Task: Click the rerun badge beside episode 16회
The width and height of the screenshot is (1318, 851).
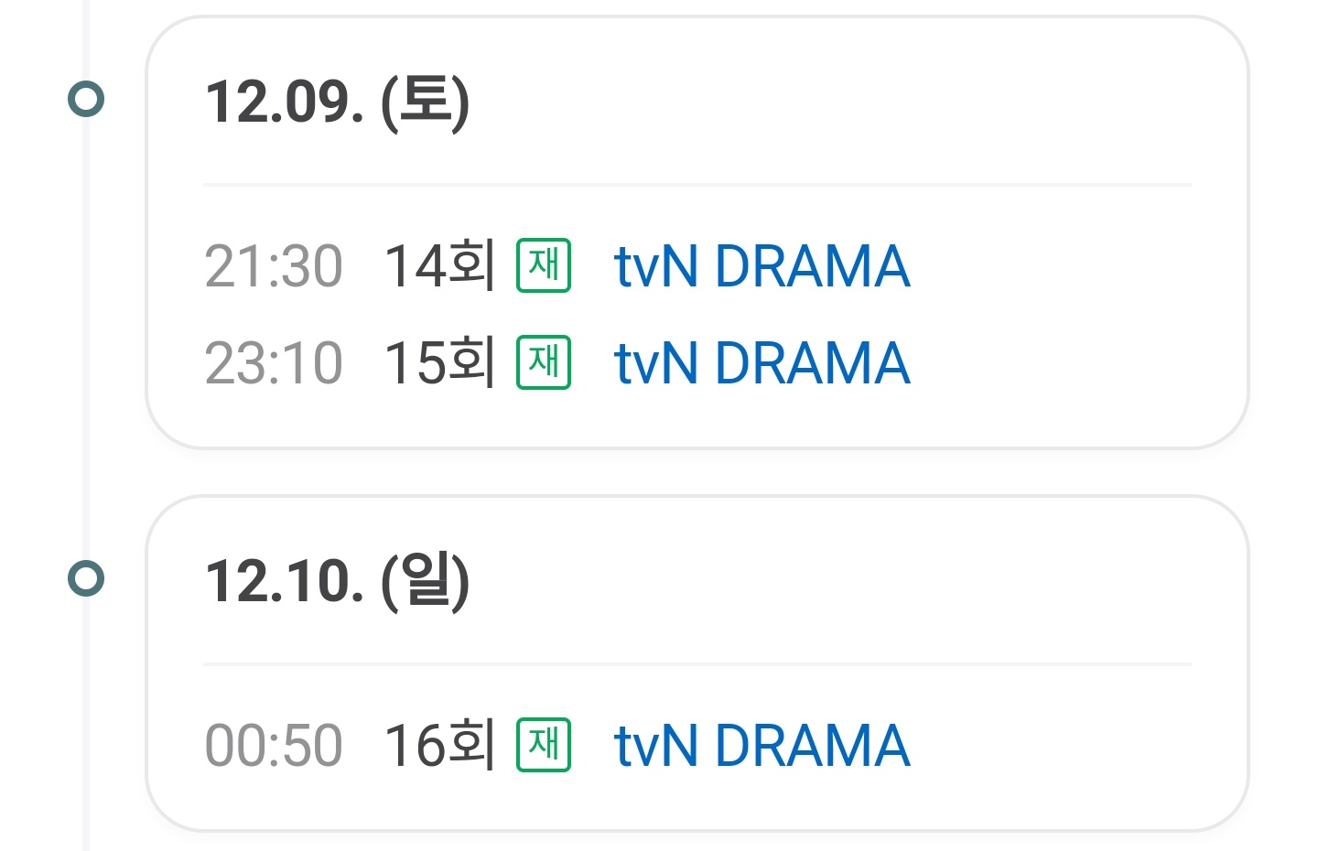Action: click(544, 745)
